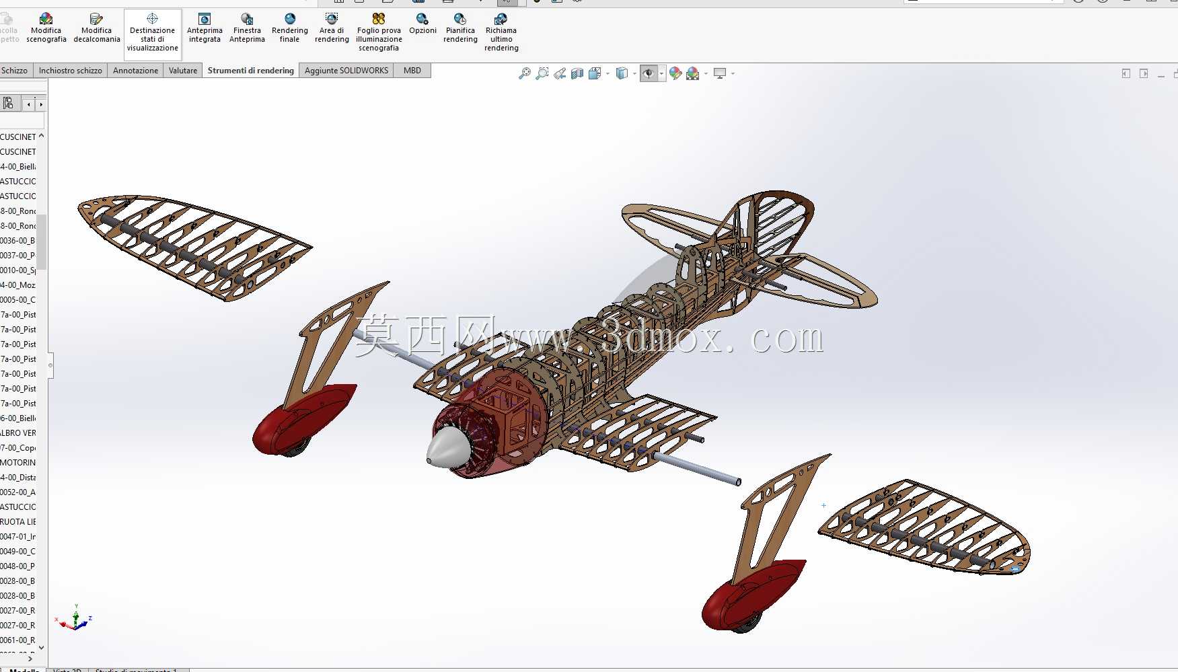
Task: Click horizontal scroll right arrow in tree
Action: point(30,659)
